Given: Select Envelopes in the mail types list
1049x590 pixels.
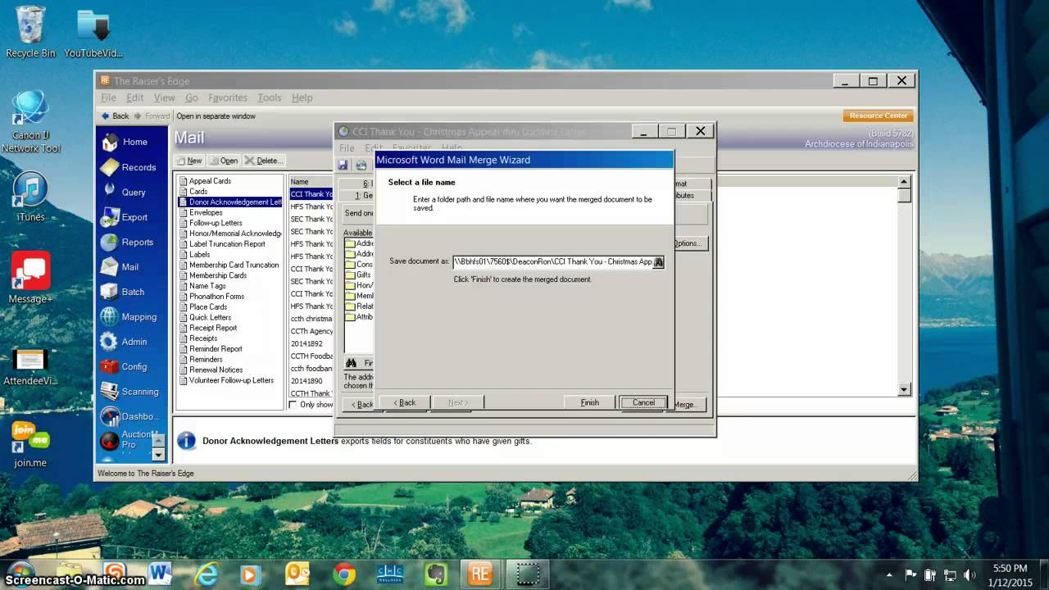Looking at the screenshot, I should point(206,212).
